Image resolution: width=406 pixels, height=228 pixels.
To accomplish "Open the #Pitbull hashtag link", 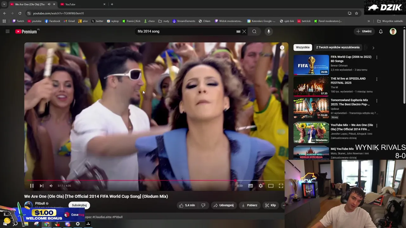I will click(x=118, y=217).
